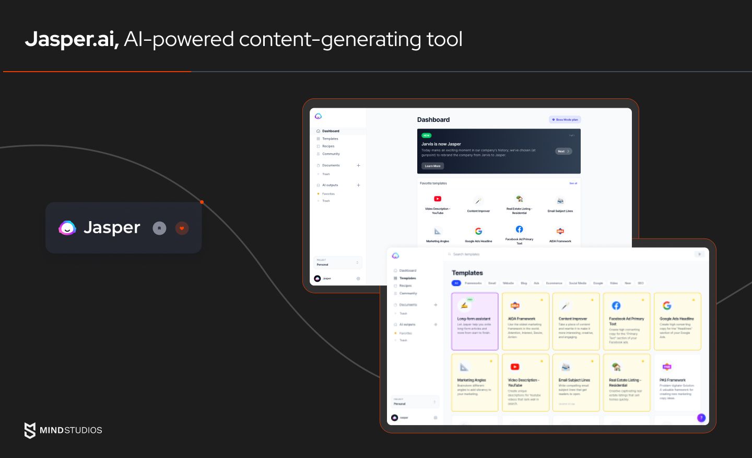Viewport: 752px width, 458px height.
Task: Unfavorite Facebook Ad Primary Text template star
Action: coord(643,300)
